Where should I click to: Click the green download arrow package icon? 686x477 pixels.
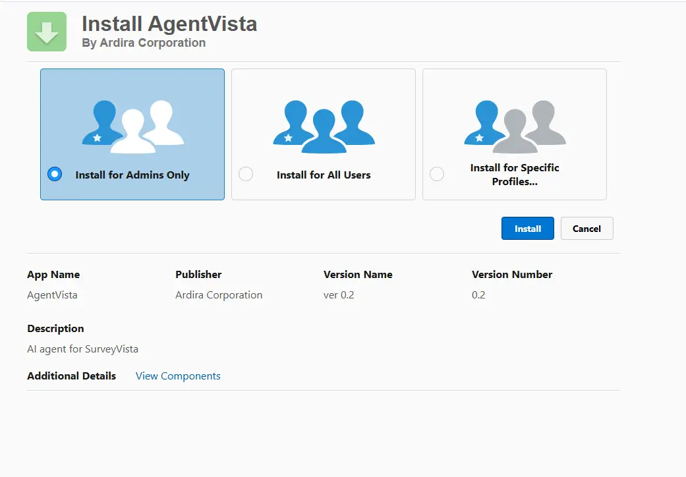tap(46, 32)
